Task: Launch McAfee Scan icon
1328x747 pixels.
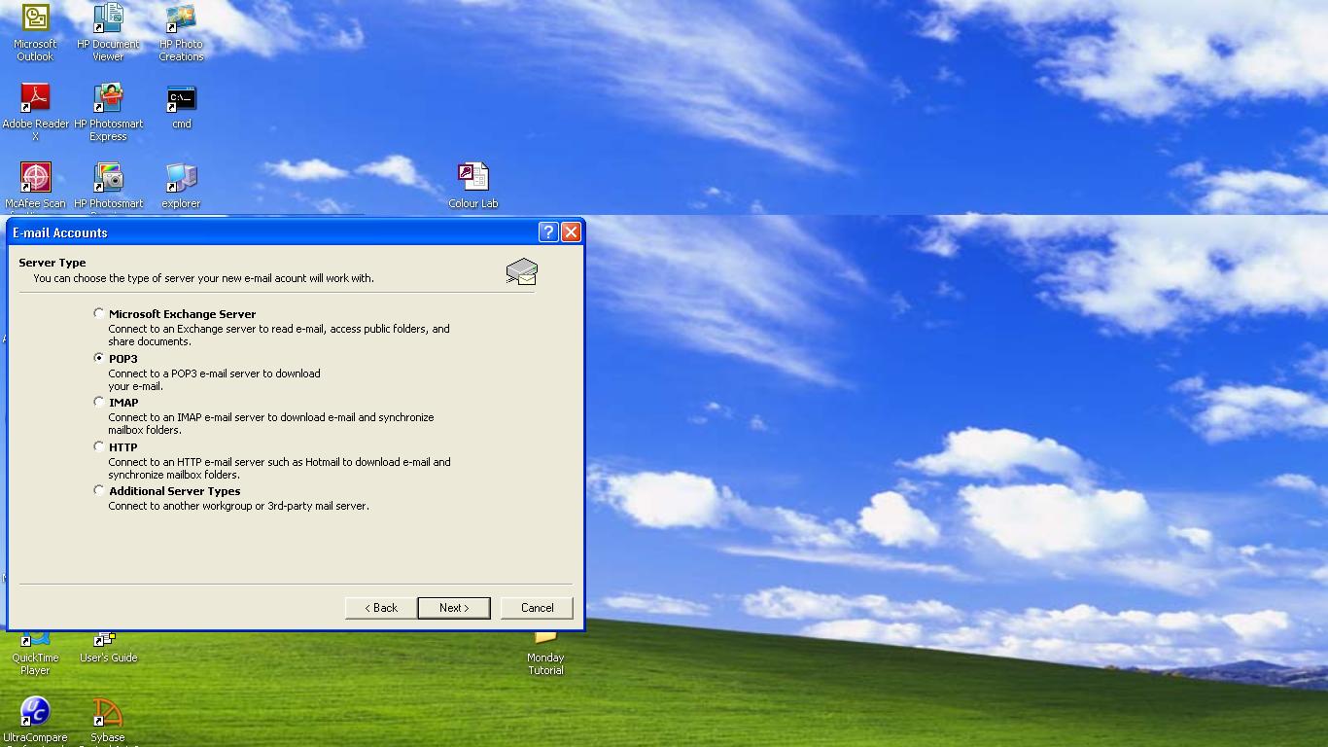Action: [35, 179]
